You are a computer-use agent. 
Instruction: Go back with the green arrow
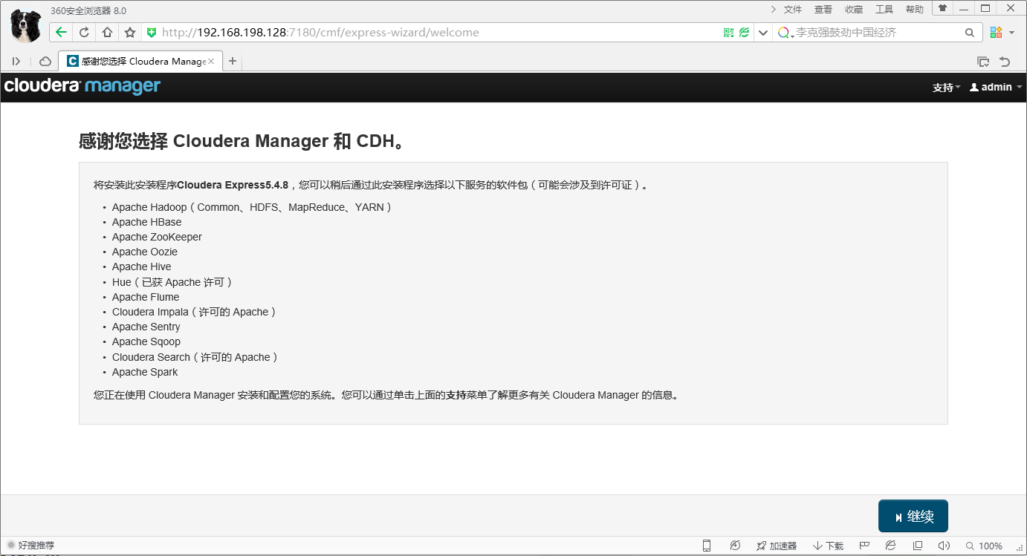[x=62, y=33]
